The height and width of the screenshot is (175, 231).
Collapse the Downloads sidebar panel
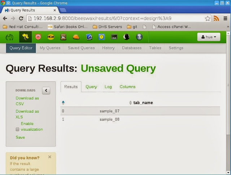(46, 90)
